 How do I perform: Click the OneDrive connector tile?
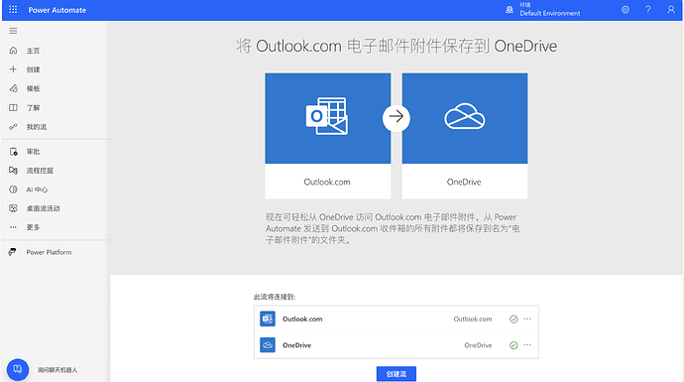click(465, 136)
